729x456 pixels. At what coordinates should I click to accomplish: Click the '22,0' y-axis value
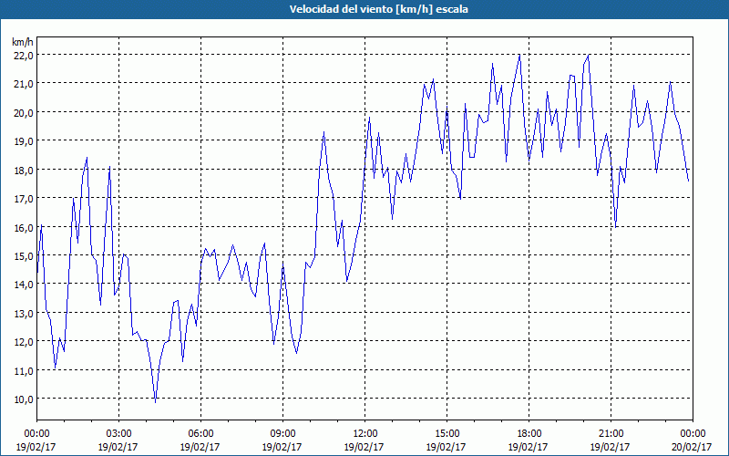point(23,55)
